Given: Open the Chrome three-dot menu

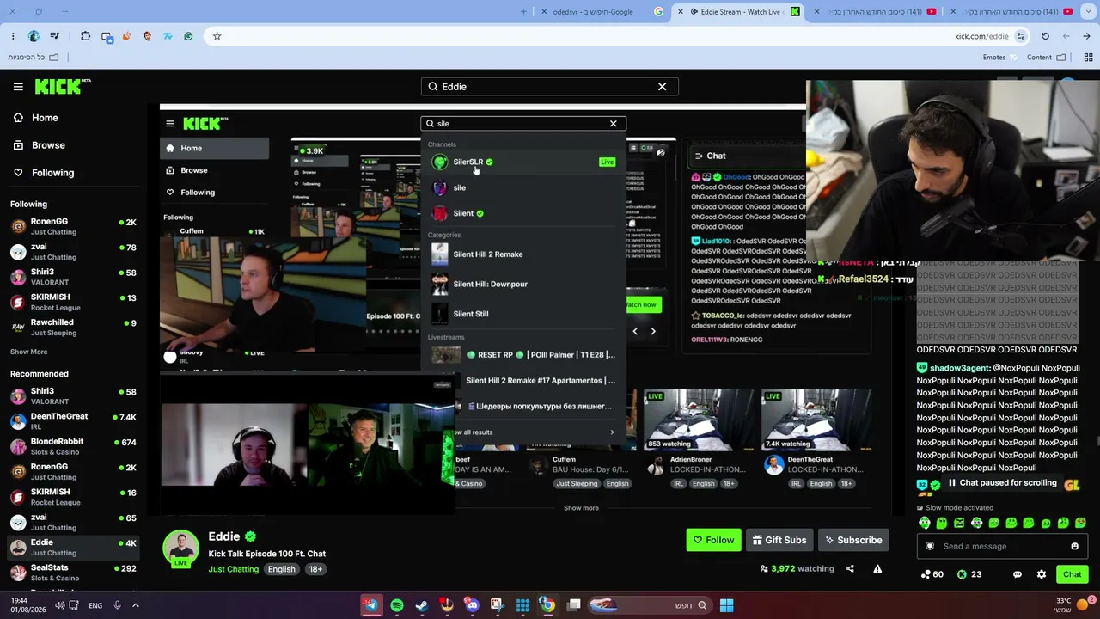Looking at the screenshot, I should pyautogui.click(x=13, y=36).
